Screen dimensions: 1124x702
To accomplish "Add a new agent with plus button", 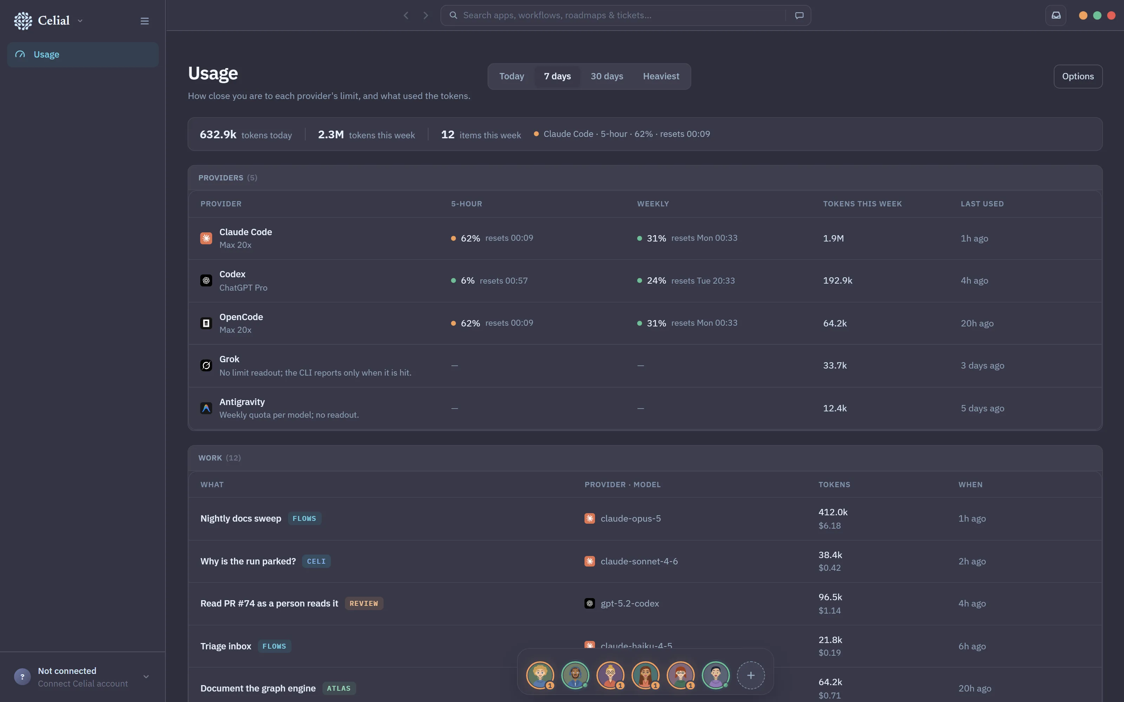I will click(751, 676).
